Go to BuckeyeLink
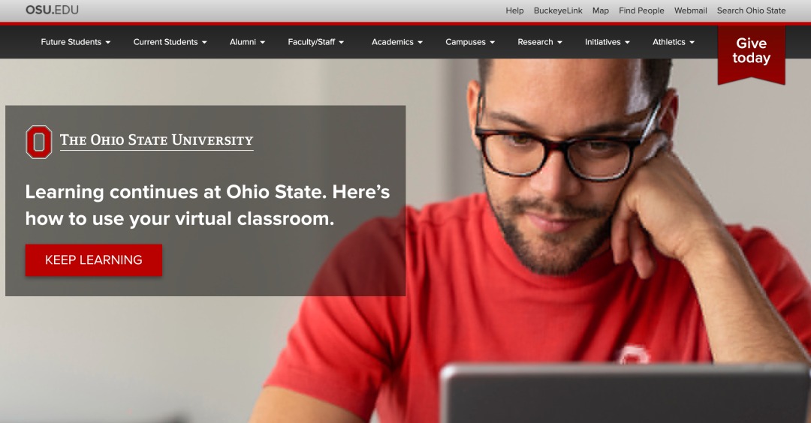The width and height of the screenshot is (811, 423). tap(558, 10)
